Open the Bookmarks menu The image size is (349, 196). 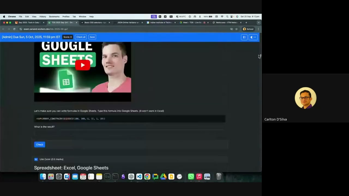pyautogui.click(x=54, y=17)
